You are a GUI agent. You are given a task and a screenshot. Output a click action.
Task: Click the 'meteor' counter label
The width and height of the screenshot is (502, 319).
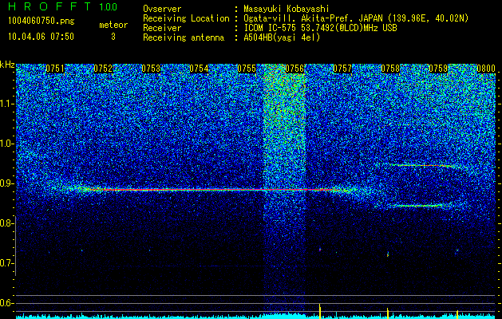113,25
